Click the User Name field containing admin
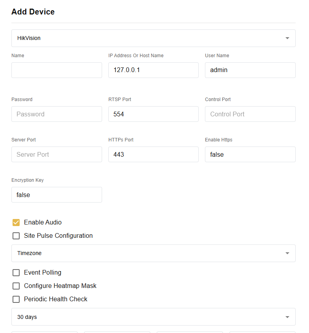 (250, 70)
